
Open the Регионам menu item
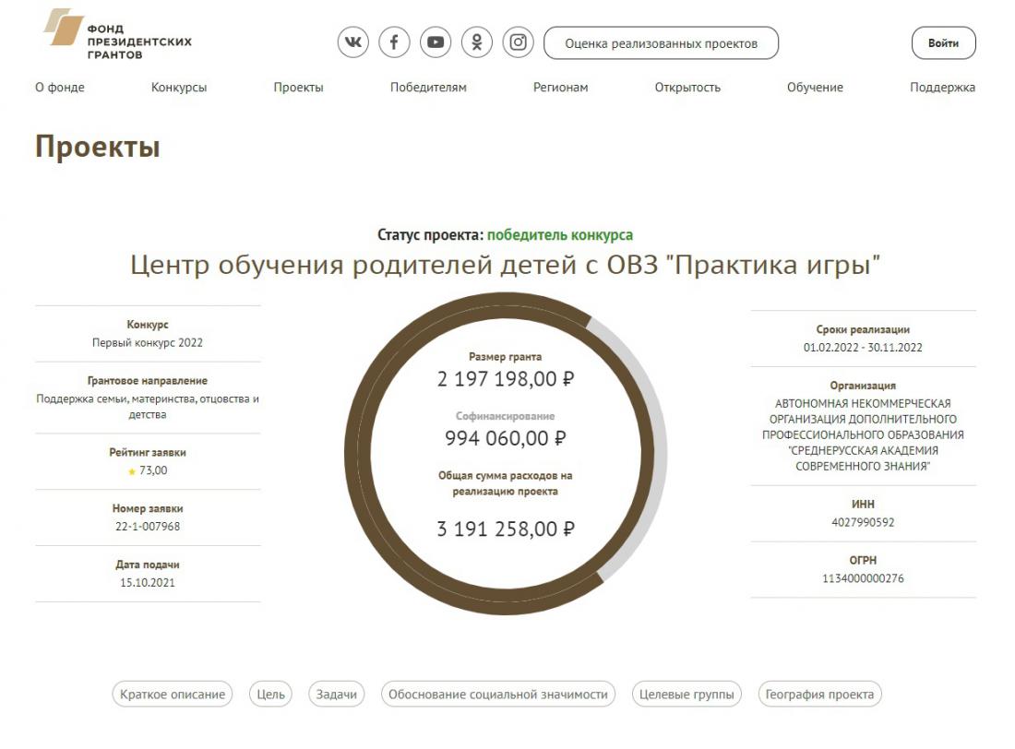[x=561, y=88]
